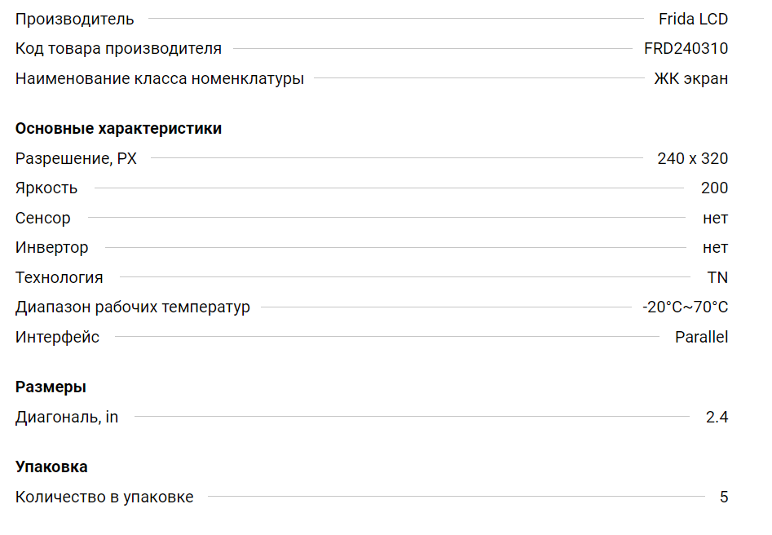Image resolution: width=772 pixels, height=535 pixels.
Task: Select the diagonal value '2.4'
Action: pos(717,417)
